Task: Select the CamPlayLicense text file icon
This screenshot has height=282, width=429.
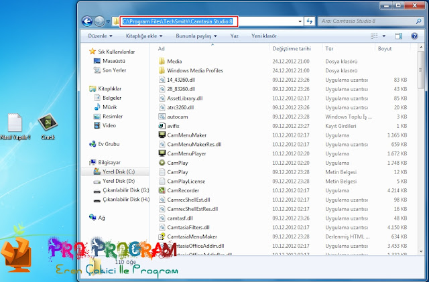Action: [162, 181]
